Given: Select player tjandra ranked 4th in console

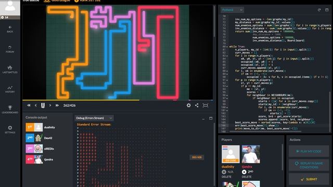Looking at the screenshot, I should [x=39, y=159].
